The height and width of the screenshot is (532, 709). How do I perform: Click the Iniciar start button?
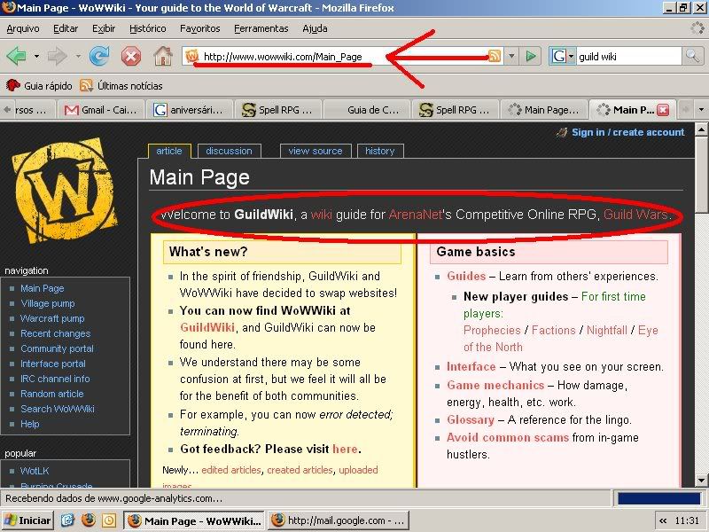[28, 520]
